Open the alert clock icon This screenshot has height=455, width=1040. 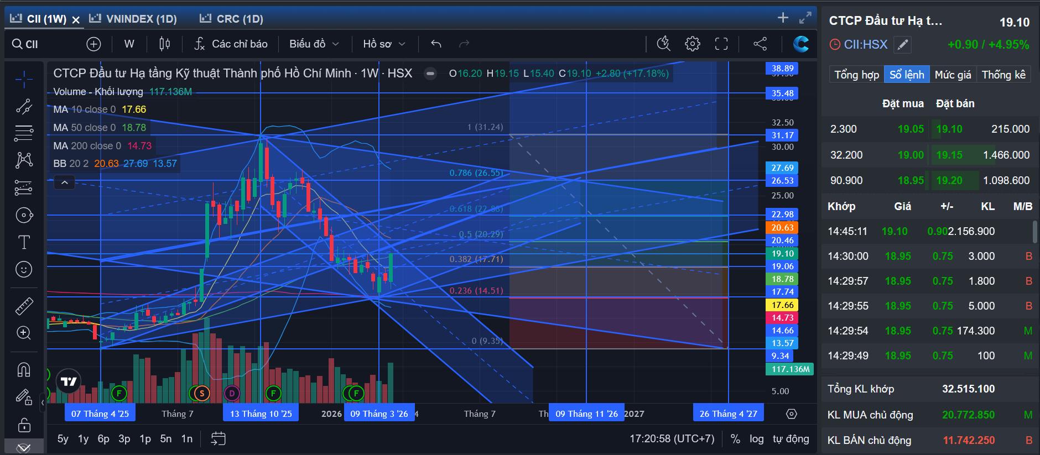point(663,44)
